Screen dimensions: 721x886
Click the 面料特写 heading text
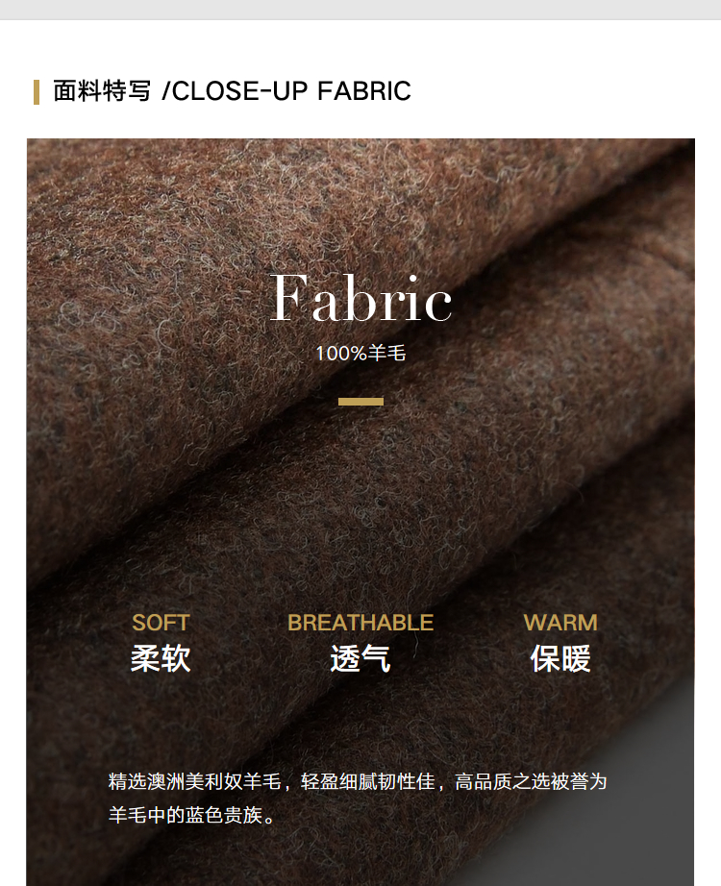[102, 91]
